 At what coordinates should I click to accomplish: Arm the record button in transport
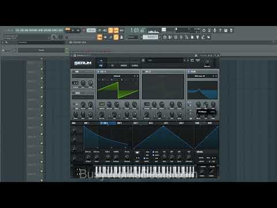coord(84,30)
